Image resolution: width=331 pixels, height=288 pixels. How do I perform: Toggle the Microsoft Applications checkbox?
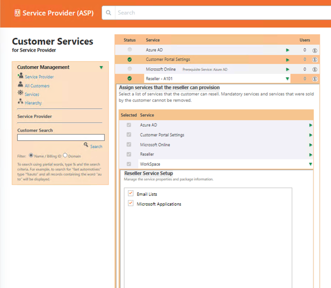(x=131, y=203)
